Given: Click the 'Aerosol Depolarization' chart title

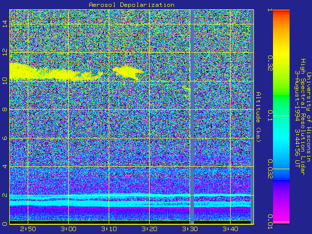Looking at the screenshot, I should pos(132,5).
